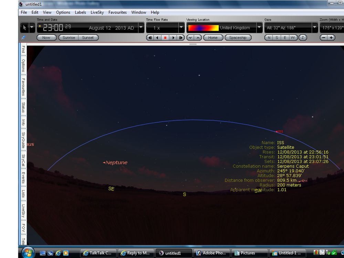Click the August 12 2013 AD date

111,28
